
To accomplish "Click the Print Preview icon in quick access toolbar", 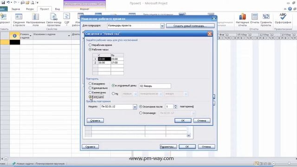I will click(x=32, y=3).
